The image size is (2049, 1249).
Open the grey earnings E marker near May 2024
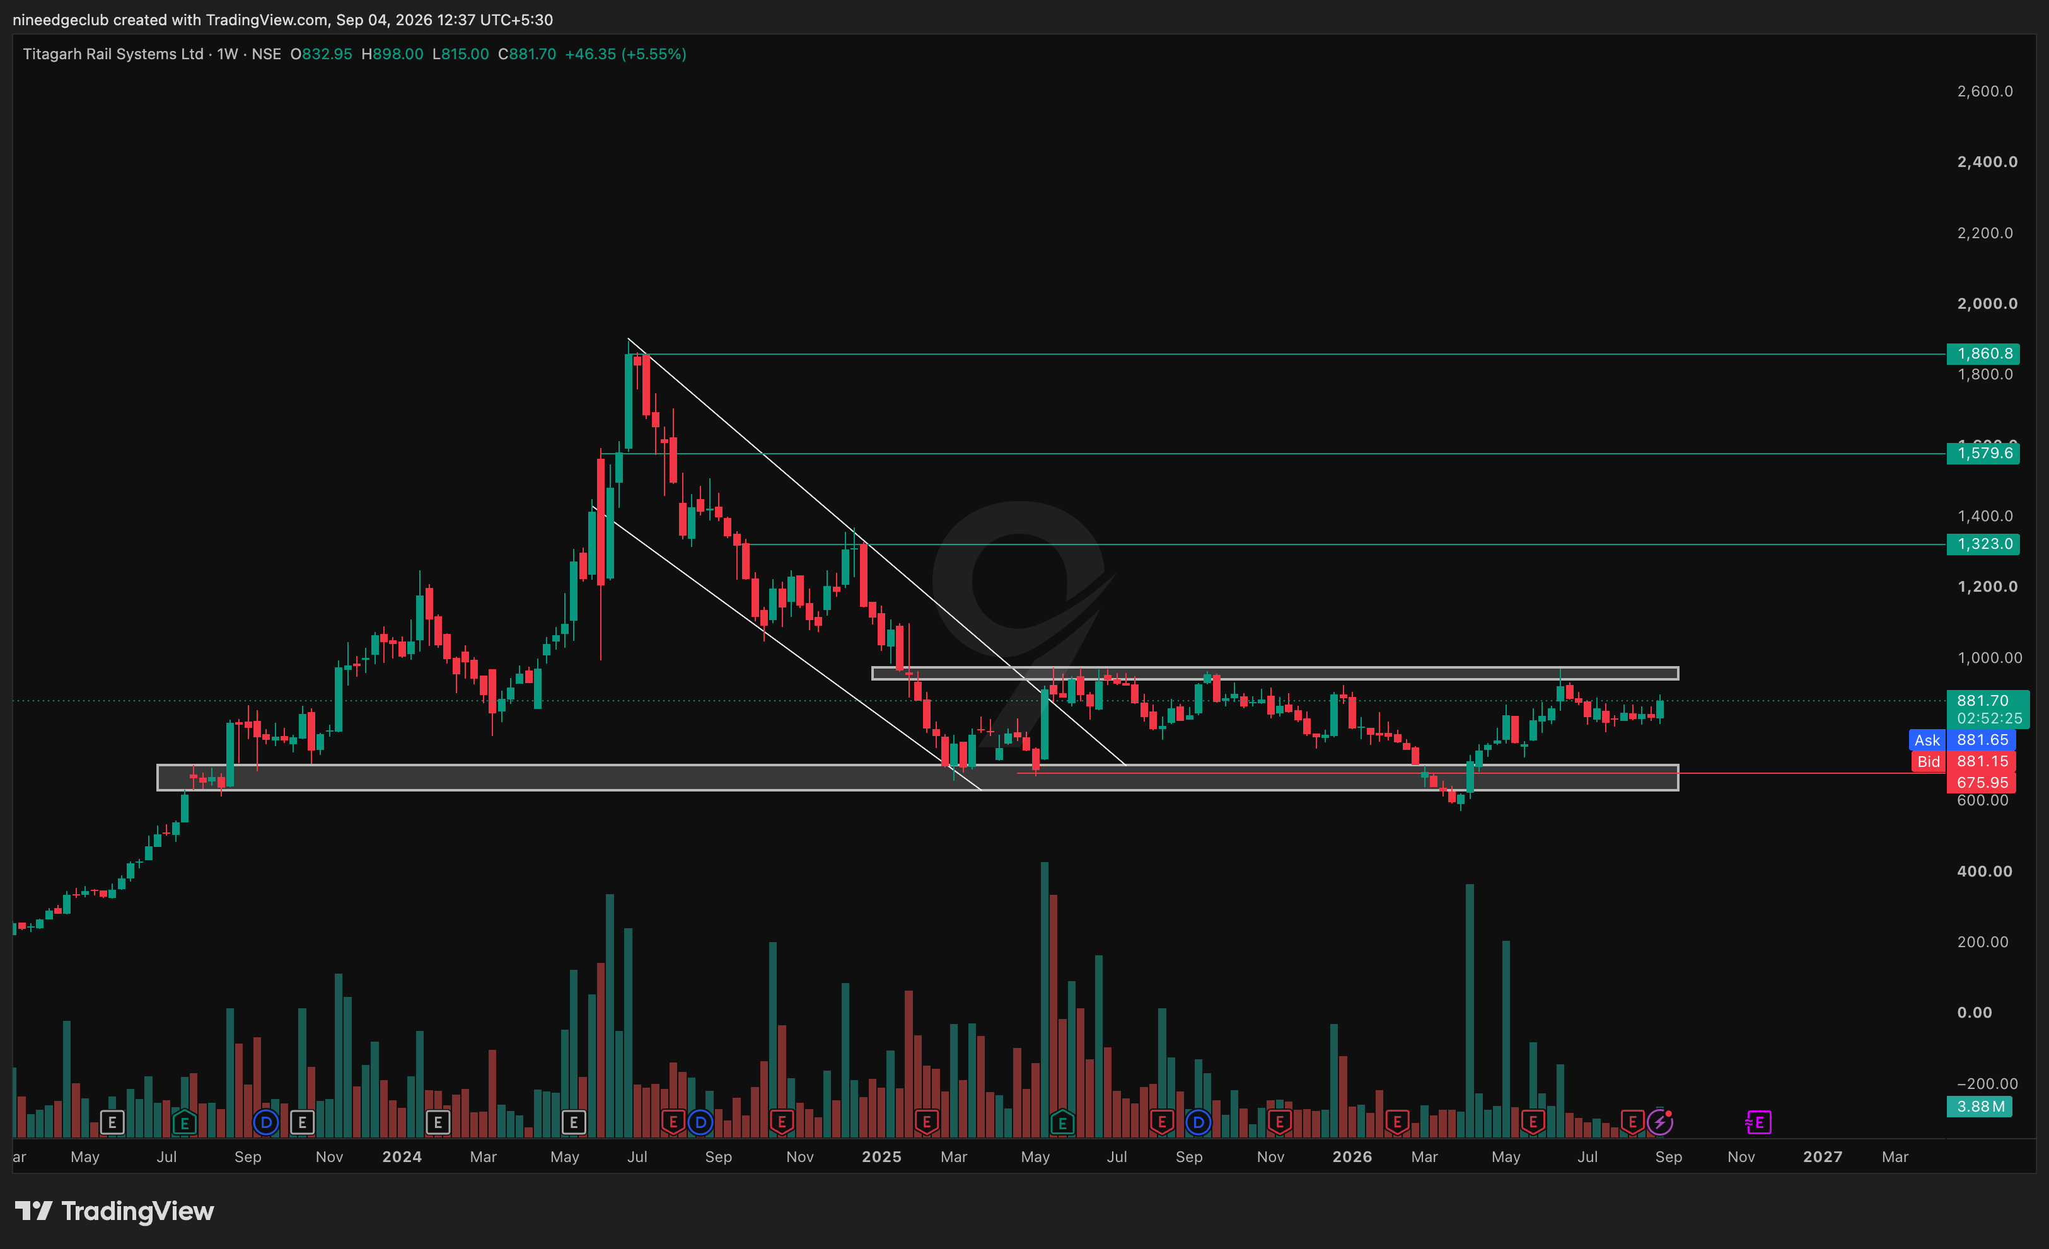point(573,1123)
